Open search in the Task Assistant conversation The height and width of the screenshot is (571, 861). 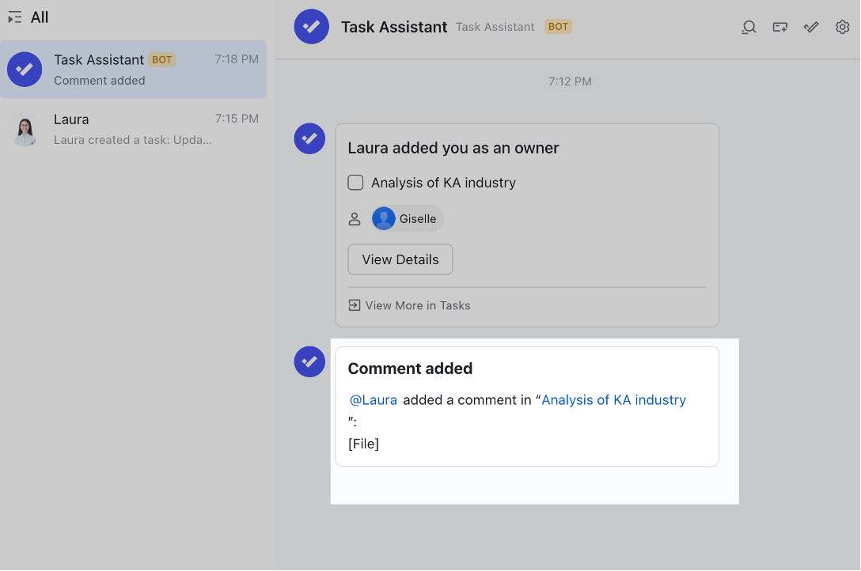click(749, 26)
